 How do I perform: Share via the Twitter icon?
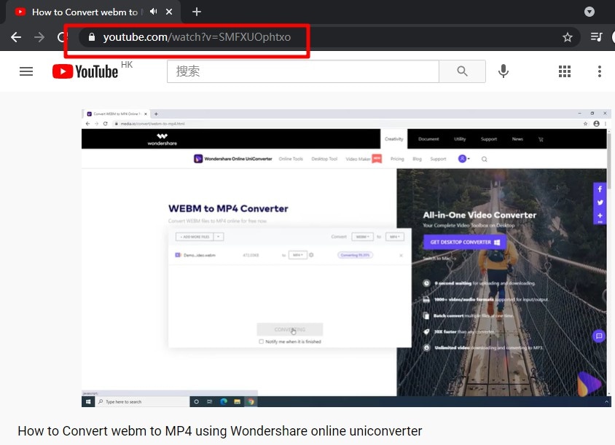pos(600,202)
